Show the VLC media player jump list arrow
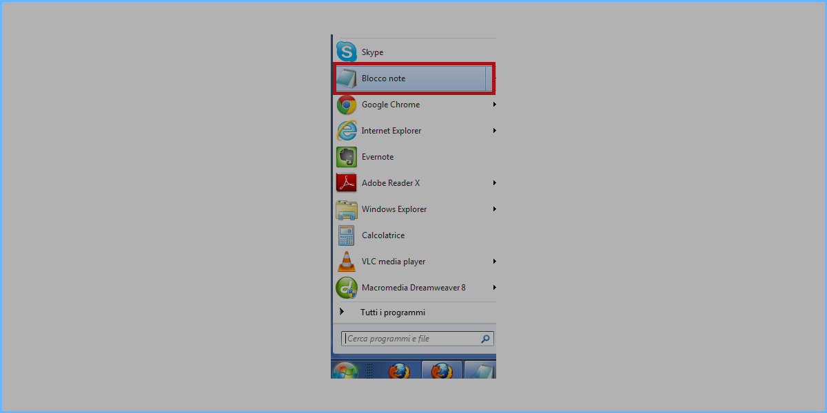 pos(494,262)
